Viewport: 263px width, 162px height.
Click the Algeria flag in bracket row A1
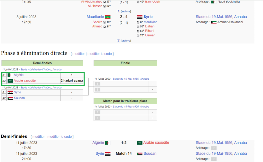[x=10, y=75]
